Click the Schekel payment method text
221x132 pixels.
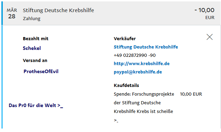tap(32, 48)
